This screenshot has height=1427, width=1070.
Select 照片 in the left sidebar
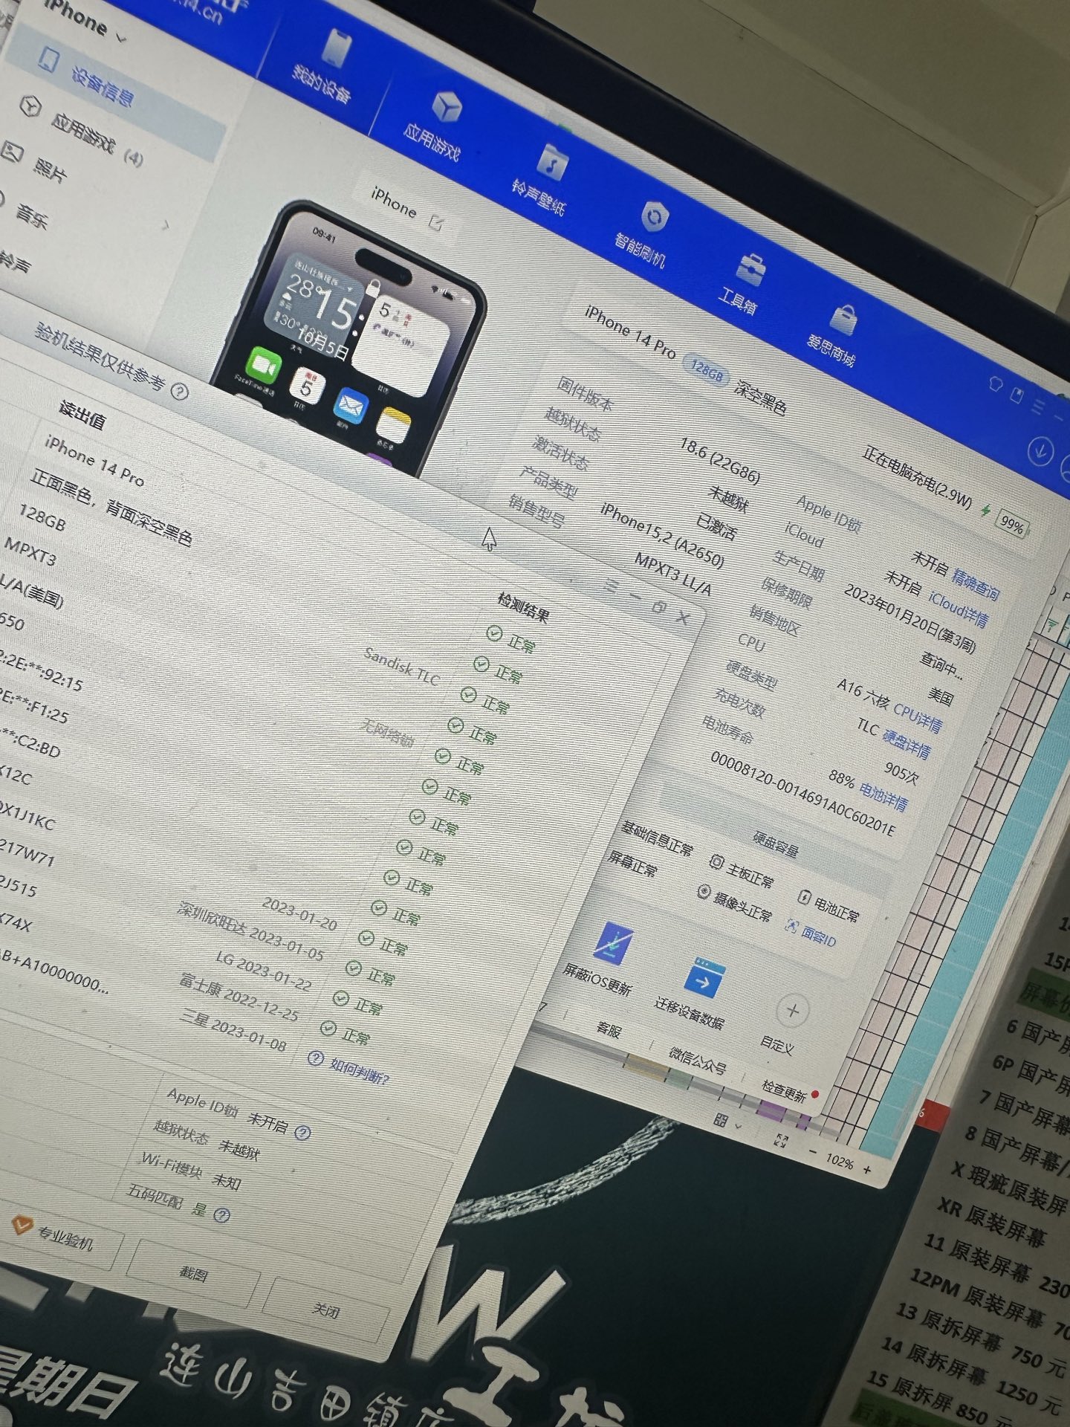[49, 169]
